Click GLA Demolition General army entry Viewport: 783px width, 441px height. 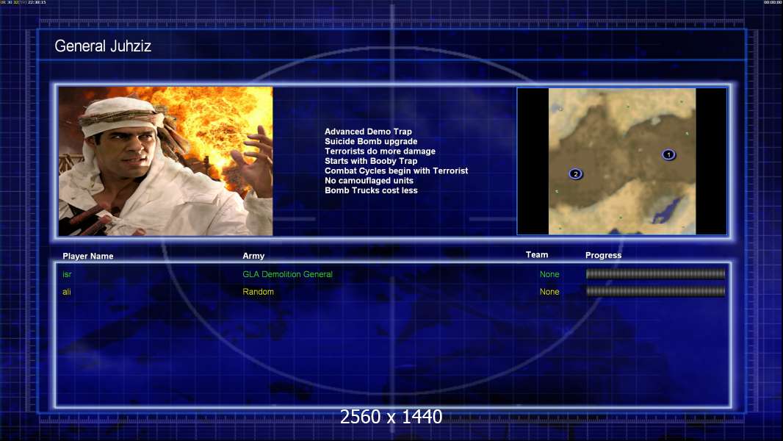point(287,274)
